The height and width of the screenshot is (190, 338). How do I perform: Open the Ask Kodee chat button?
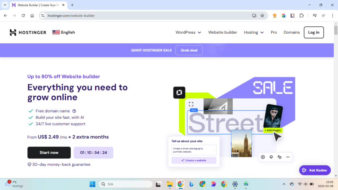[x=315, y=170]
